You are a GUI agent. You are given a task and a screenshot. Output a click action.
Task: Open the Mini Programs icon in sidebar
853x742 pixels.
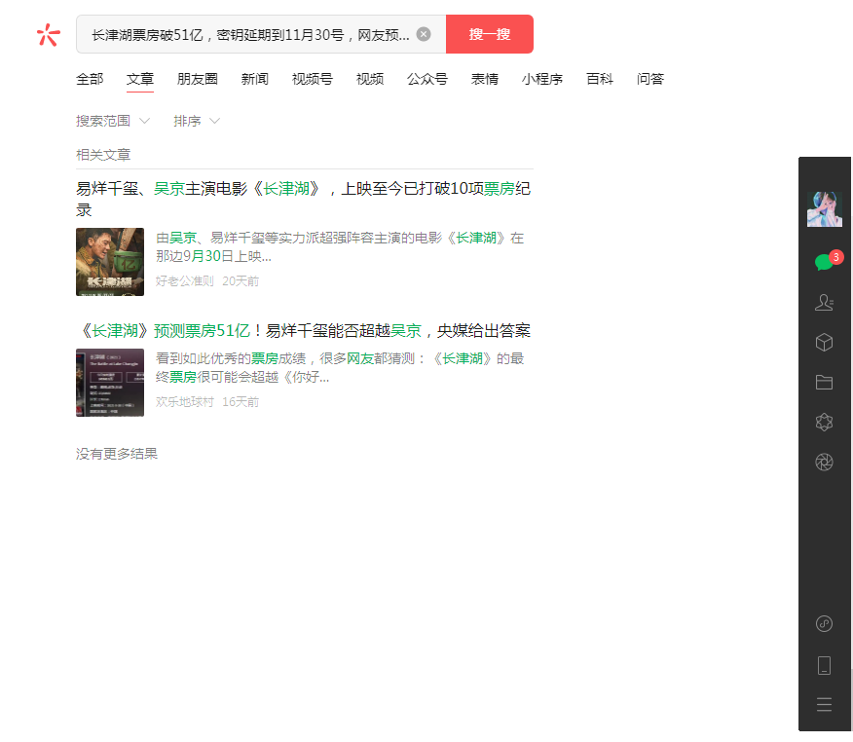[x=824, y=623]
